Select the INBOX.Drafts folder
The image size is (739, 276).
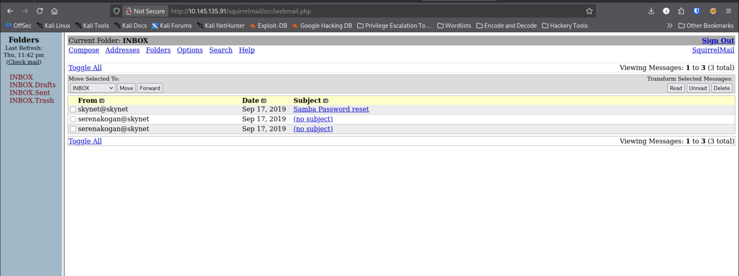click(33, 85)
